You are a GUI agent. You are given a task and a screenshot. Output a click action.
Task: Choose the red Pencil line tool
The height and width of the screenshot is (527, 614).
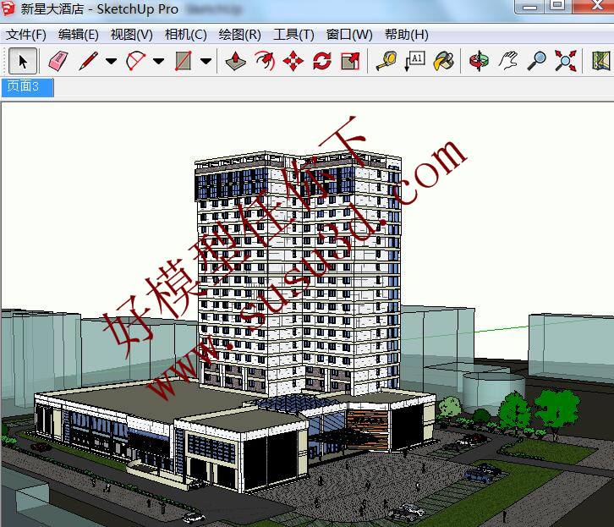89,61
